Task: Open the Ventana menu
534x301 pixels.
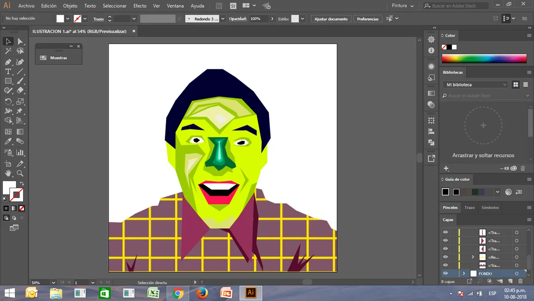Action: point(175,6)
